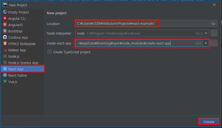Click the AngularJS shield icon
Viewport: 222px width, 128px height.
[x=5, y=25]
